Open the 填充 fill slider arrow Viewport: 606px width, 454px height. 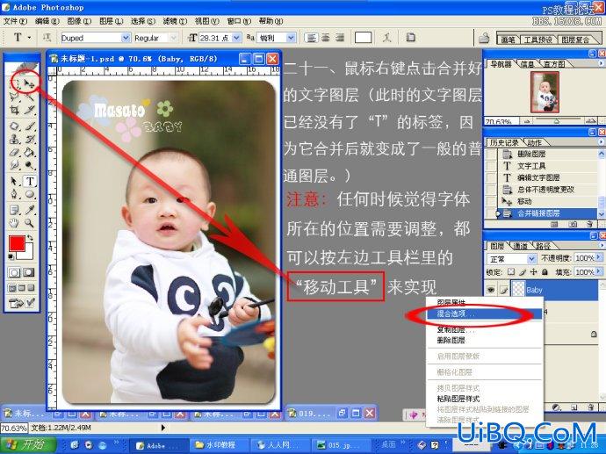(599, 271)
